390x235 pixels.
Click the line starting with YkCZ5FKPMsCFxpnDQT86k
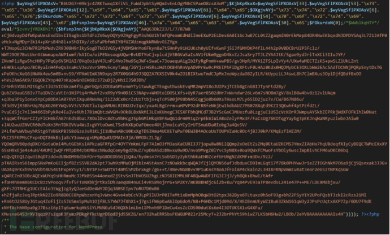click(81, 137)
